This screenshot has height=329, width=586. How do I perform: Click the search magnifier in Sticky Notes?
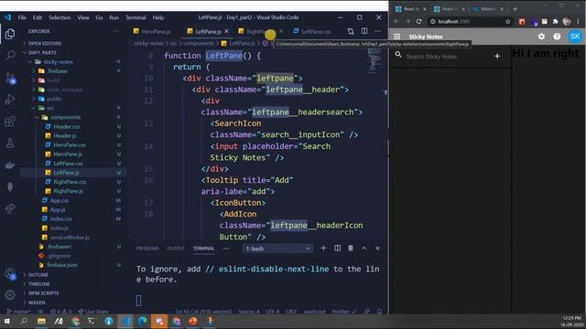pos(398,55)
